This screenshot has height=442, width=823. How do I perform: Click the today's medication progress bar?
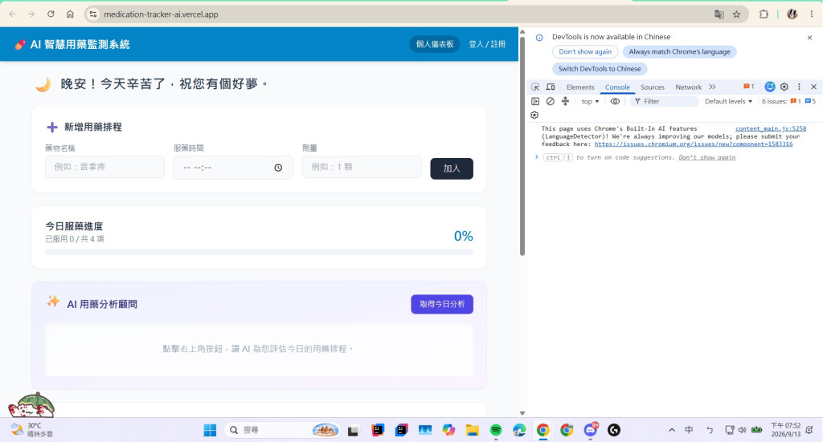click(259, 252)
